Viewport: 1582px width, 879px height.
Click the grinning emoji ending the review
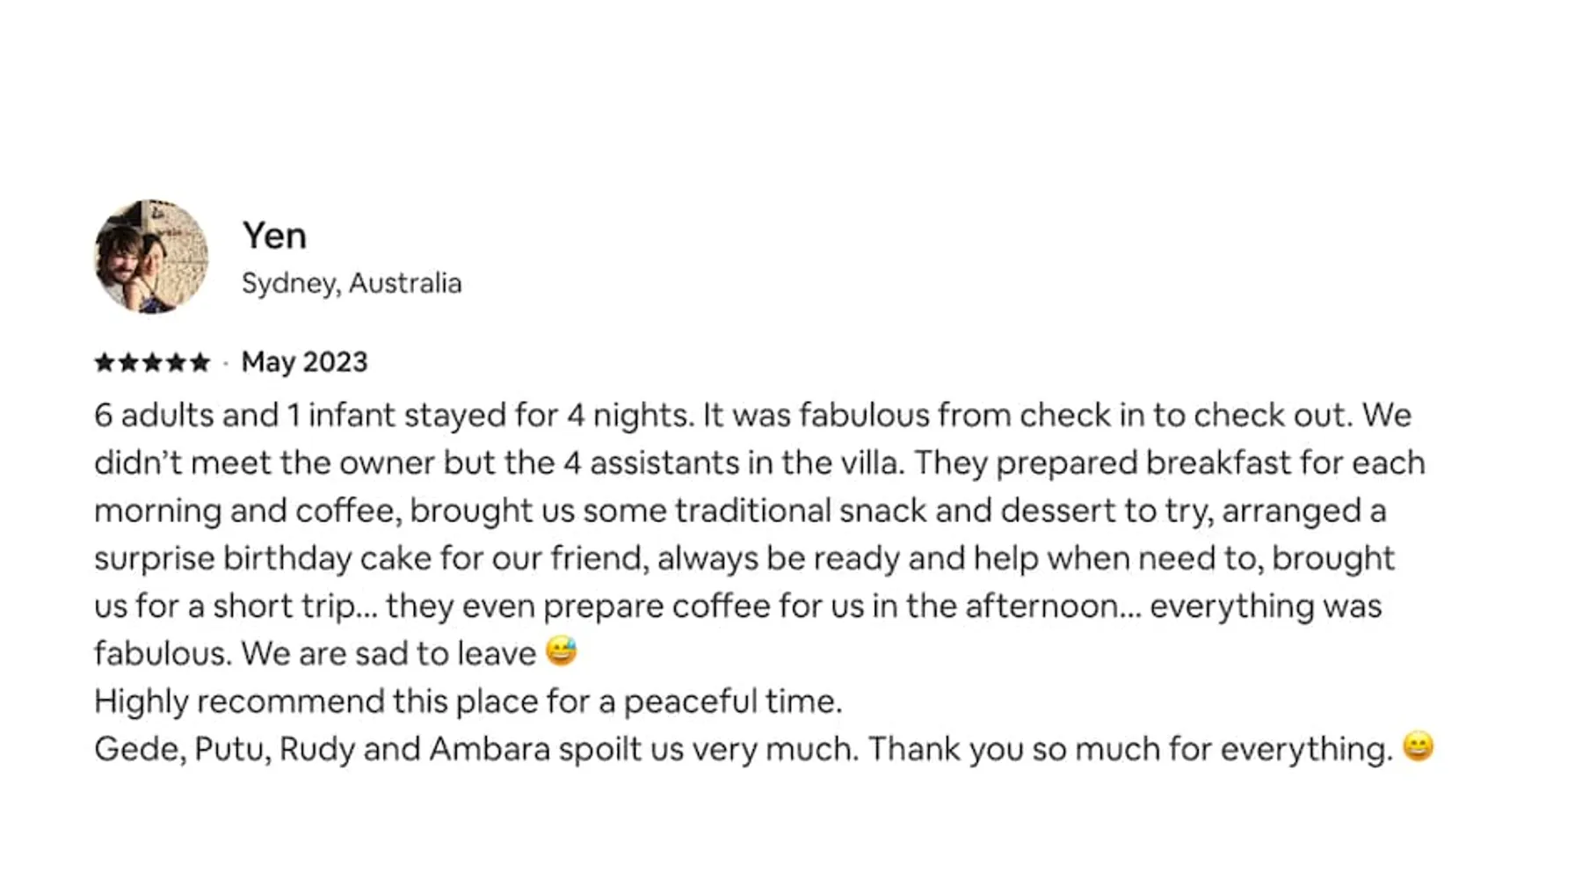[x=1418, y=746]
